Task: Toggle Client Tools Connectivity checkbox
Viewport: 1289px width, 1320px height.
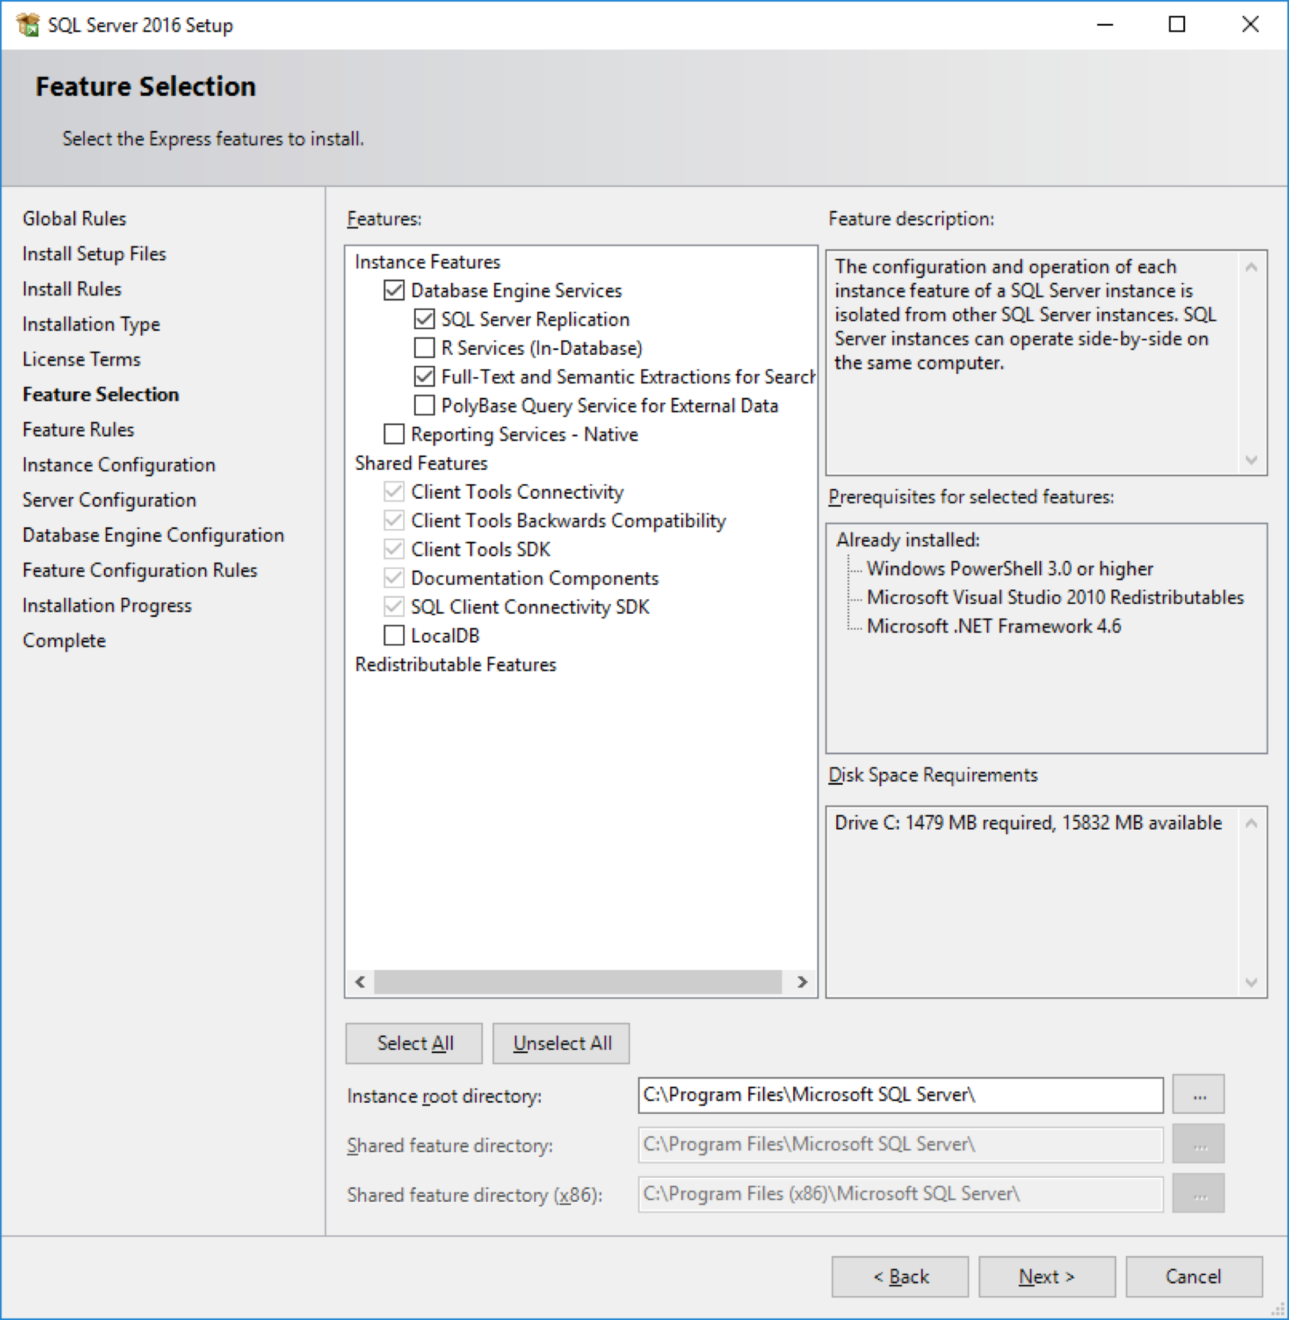Action: 393,491
